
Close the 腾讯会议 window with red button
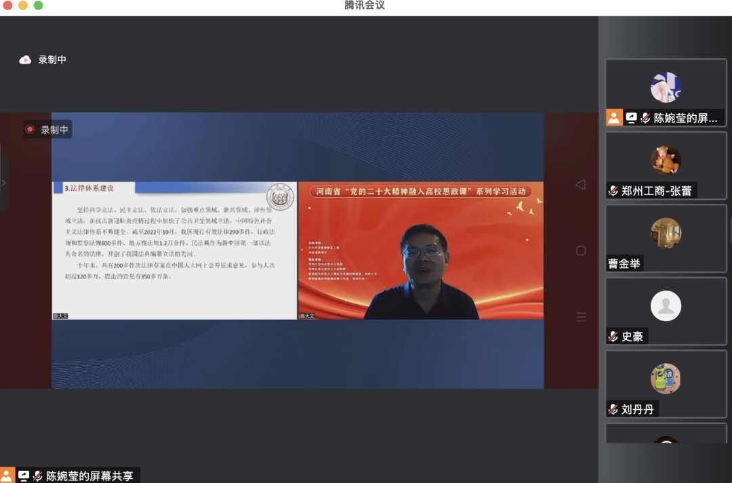(x=7, y=5)
